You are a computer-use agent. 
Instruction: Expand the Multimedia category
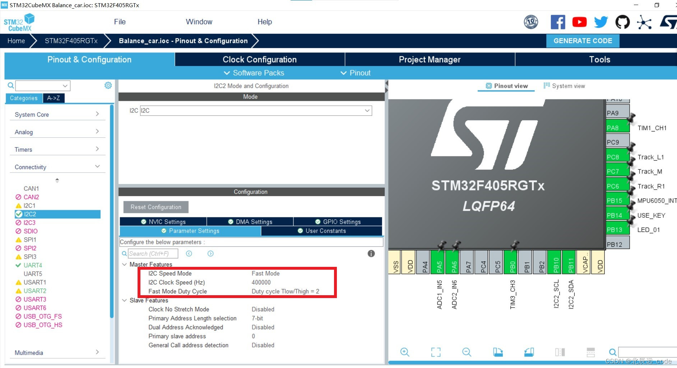coord(57,353)
